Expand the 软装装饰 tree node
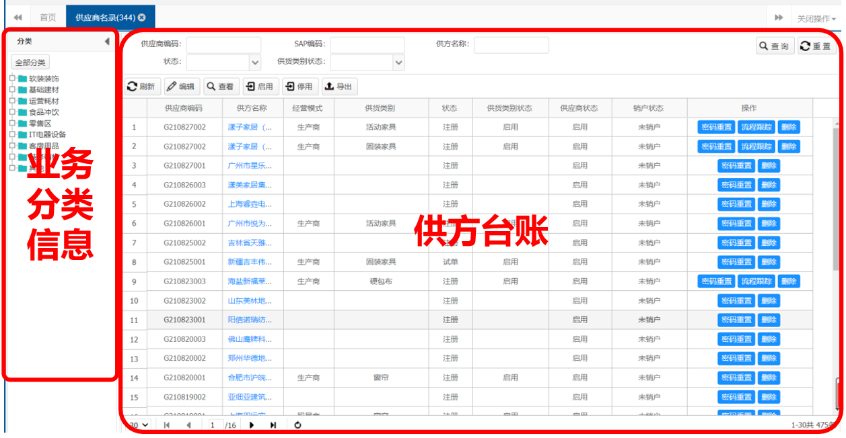Viewport: 846px width, 438px height. [13, 79]
